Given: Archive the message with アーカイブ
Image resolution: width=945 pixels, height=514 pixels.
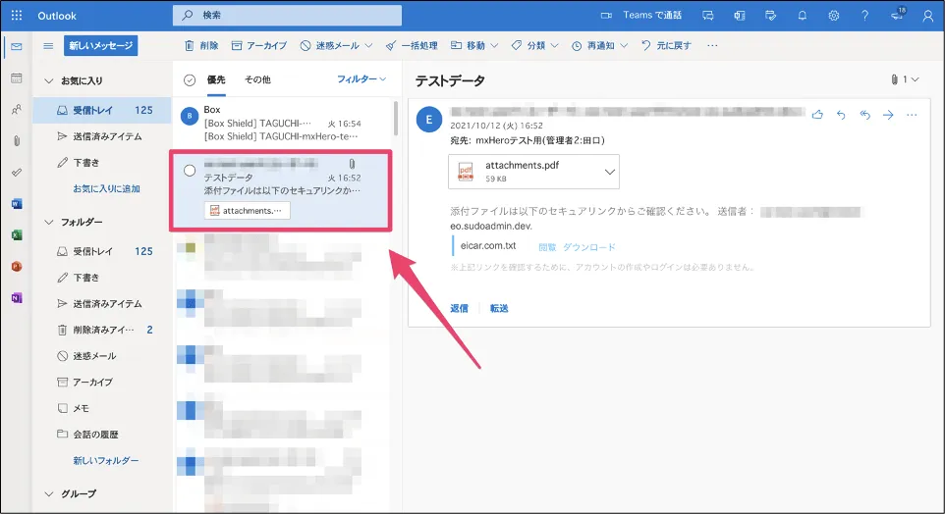Looking at the screenshot, I should 259,46.
